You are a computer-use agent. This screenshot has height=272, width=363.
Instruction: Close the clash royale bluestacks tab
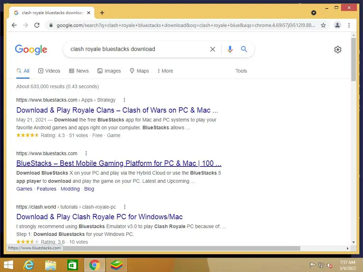[88, 13]
